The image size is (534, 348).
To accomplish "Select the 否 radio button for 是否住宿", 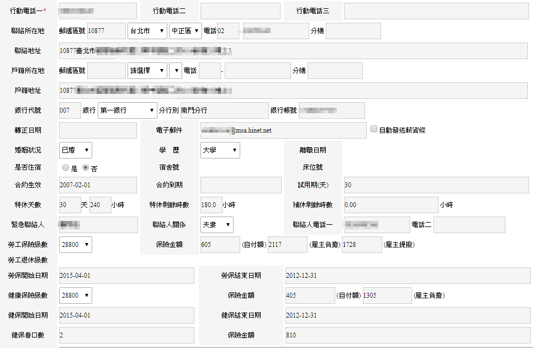I will point(86,167).
